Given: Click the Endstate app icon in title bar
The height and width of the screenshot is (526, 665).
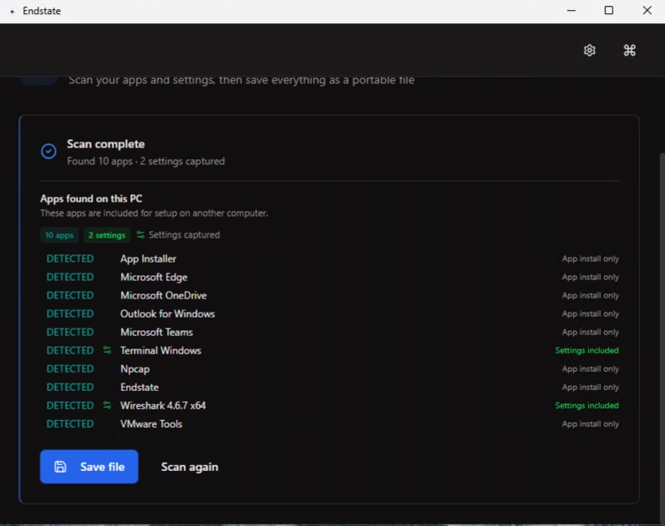Looking at the screenshot, I should [x=12, y=12].
